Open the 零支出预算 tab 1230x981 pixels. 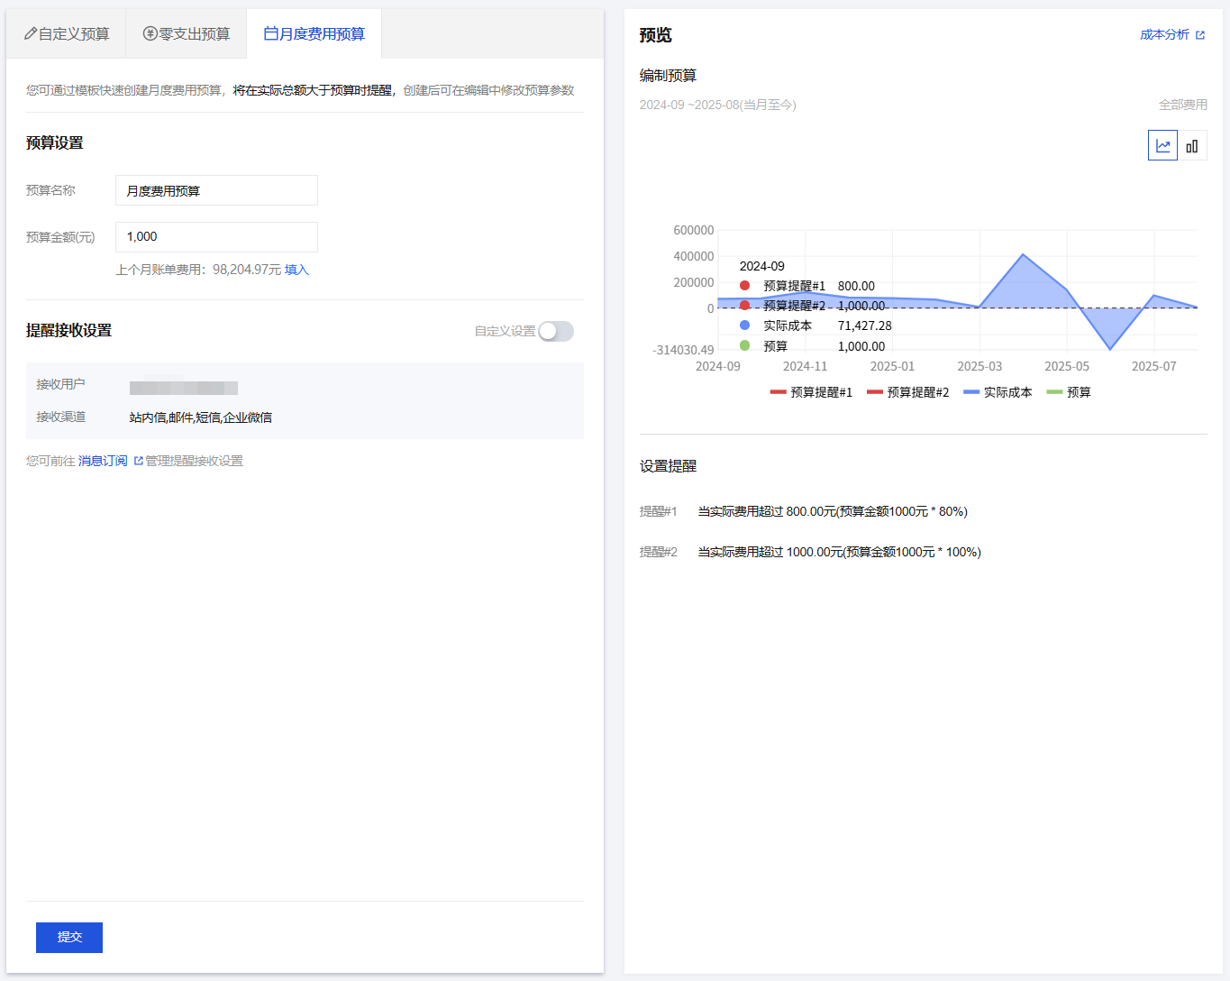[x=187, y=34]
